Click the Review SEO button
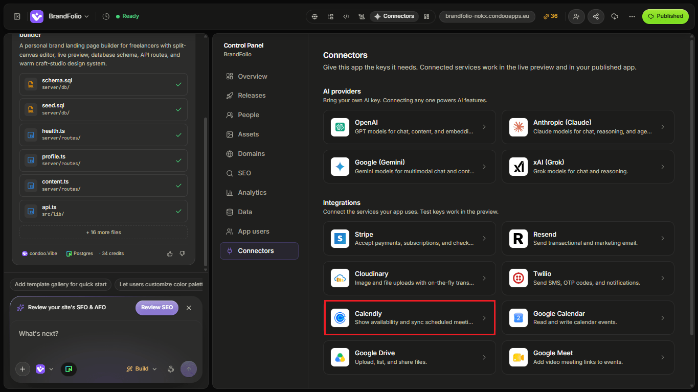The height and width of the screenshot is (392, 698). coord(157,308)
